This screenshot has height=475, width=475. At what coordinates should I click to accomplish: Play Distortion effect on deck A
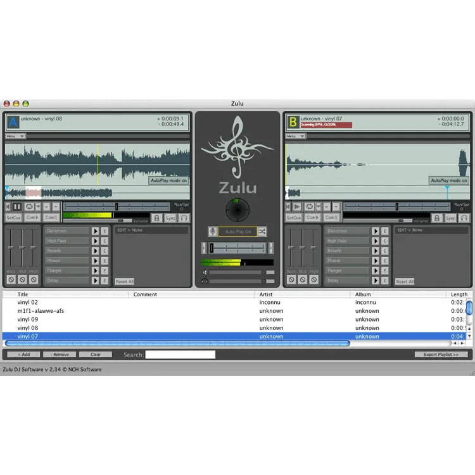click(96, 231)
